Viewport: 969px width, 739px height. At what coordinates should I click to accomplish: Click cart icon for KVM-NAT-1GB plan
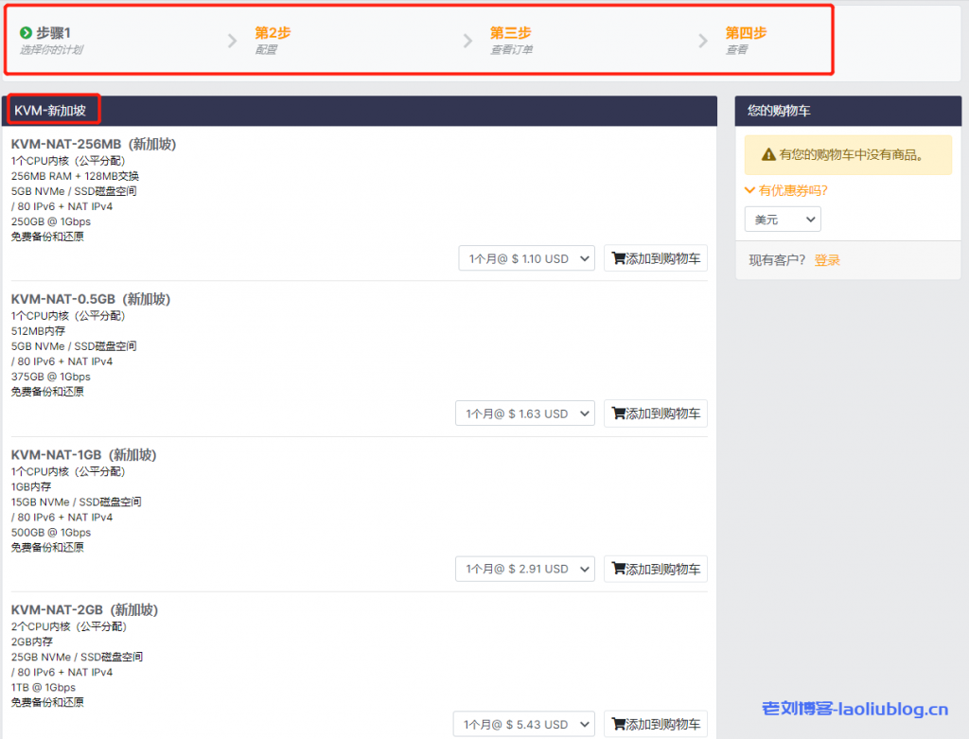[619, 569]
